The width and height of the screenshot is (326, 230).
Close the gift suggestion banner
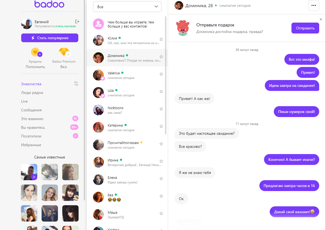321,19
